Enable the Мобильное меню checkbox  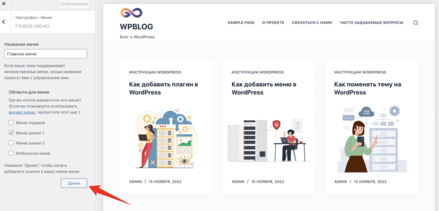(x=11, y=153)
